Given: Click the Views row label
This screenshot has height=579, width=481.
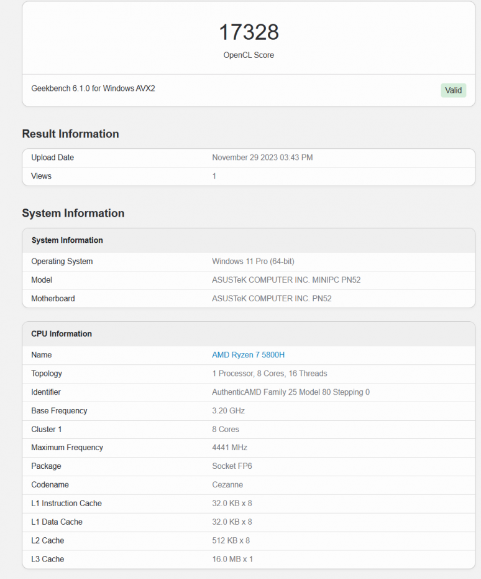Looking at the screenshot, I should tap(42, 176).
